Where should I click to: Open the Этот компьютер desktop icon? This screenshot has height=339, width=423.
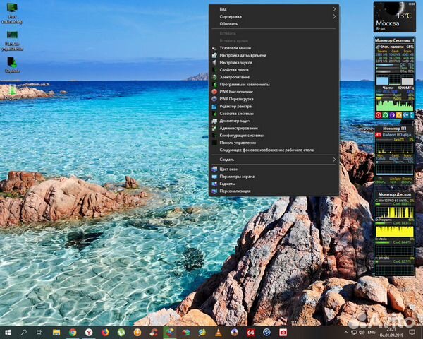pyautogui.click(x=12, y=13)
